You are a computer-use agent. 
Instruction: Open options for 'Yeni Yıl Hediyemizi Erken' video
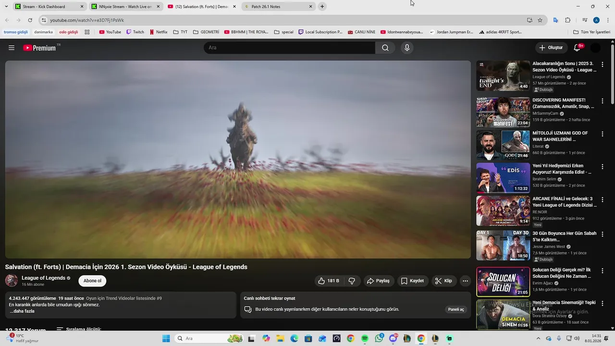[x=603, y=167]
